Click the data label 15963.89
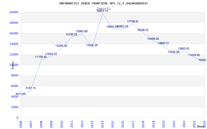The width and height of the screenshot is (207, 129). 82,31
